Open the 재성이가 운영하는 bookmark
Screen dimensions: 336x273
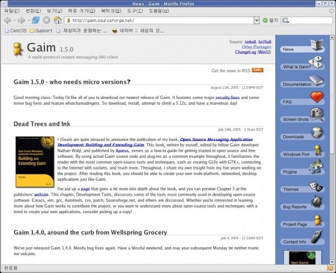[x=81, y=31]
